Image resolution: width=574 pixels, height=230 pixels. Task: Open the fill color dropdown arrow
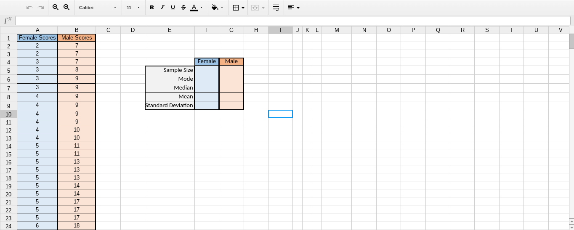(x=222, y=8)
